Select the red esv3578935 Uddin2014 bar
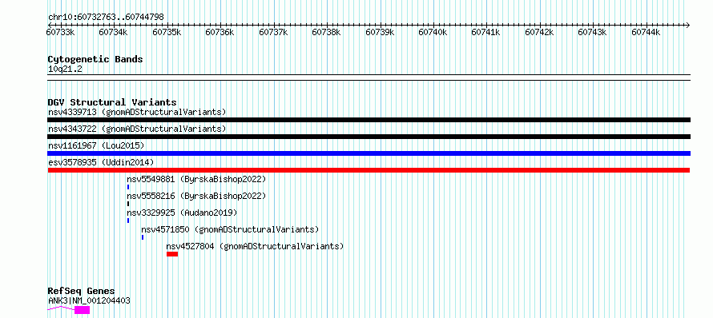 [369, 170]
